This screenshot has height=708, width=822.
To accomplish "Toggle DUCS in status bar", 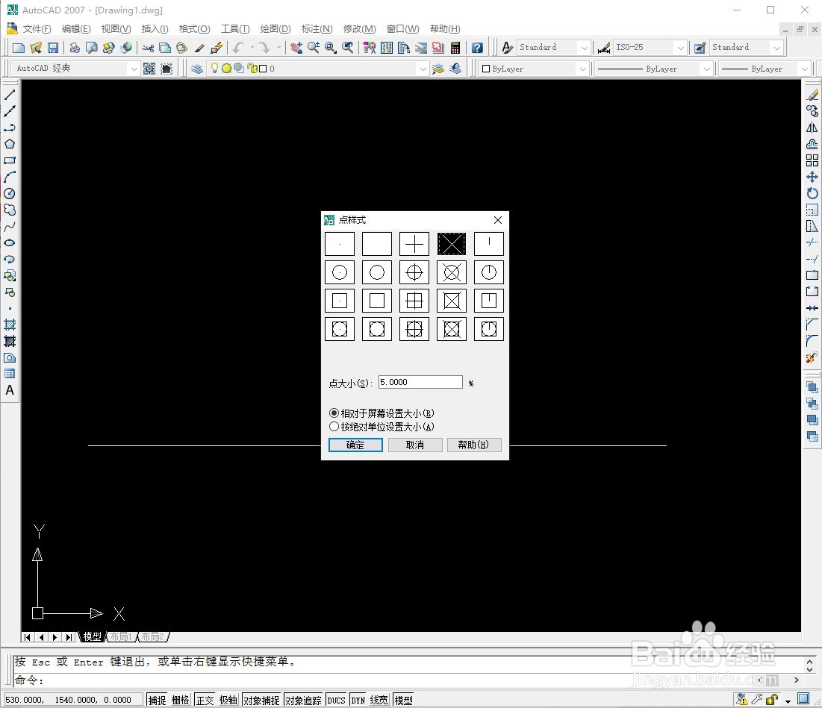I will [x=336, y=700].
